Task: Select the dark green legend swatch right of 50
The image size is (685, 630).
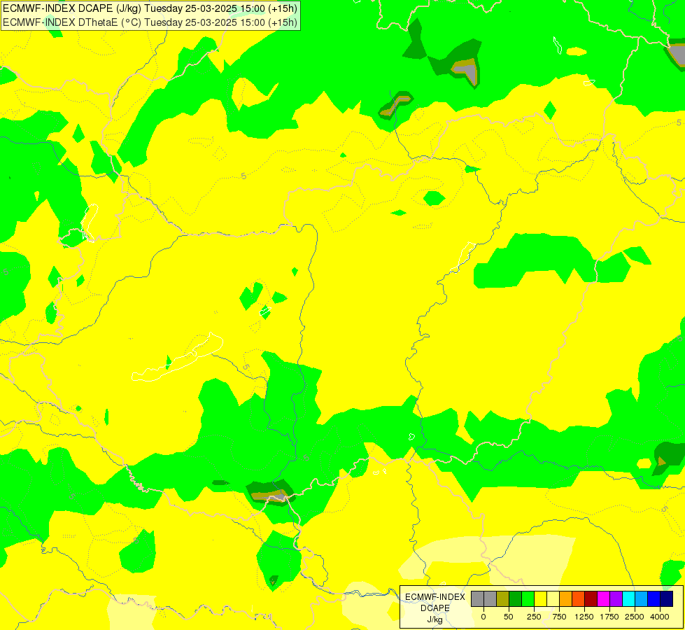Action: click(x=515, y=598)
